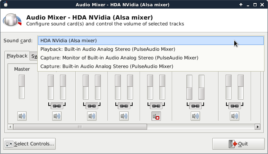Open the Select Controls dialog

(x=29, y=144)
